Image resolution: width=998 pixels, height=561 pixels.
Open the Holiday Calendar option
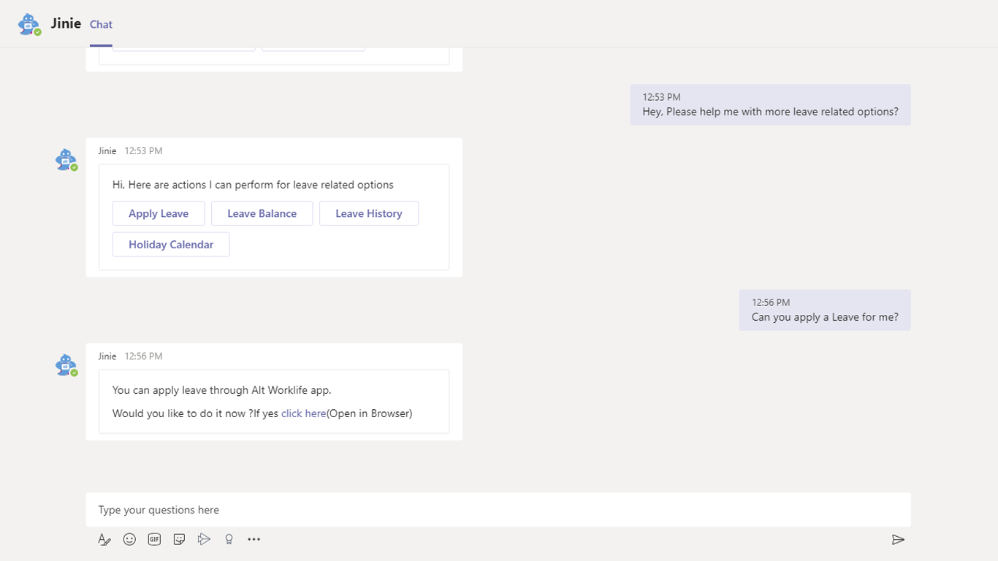tap(171, 245)
